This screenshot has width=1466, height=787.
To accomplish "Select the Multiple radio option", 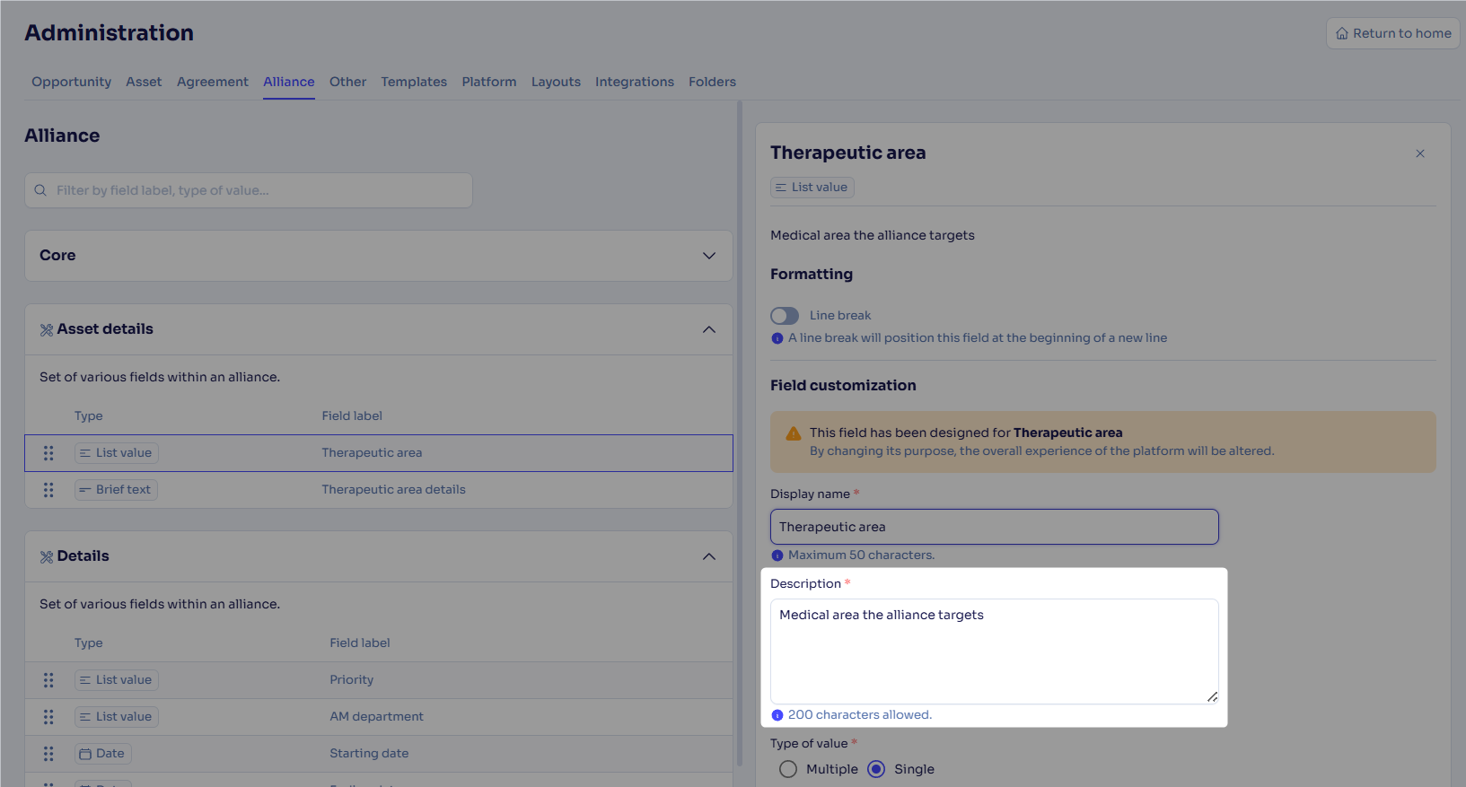I will 788,769.
